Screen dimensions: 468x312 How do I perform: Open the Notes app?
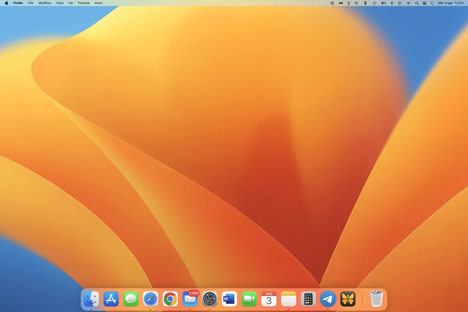pyautogui.click(x=288, y=299)
